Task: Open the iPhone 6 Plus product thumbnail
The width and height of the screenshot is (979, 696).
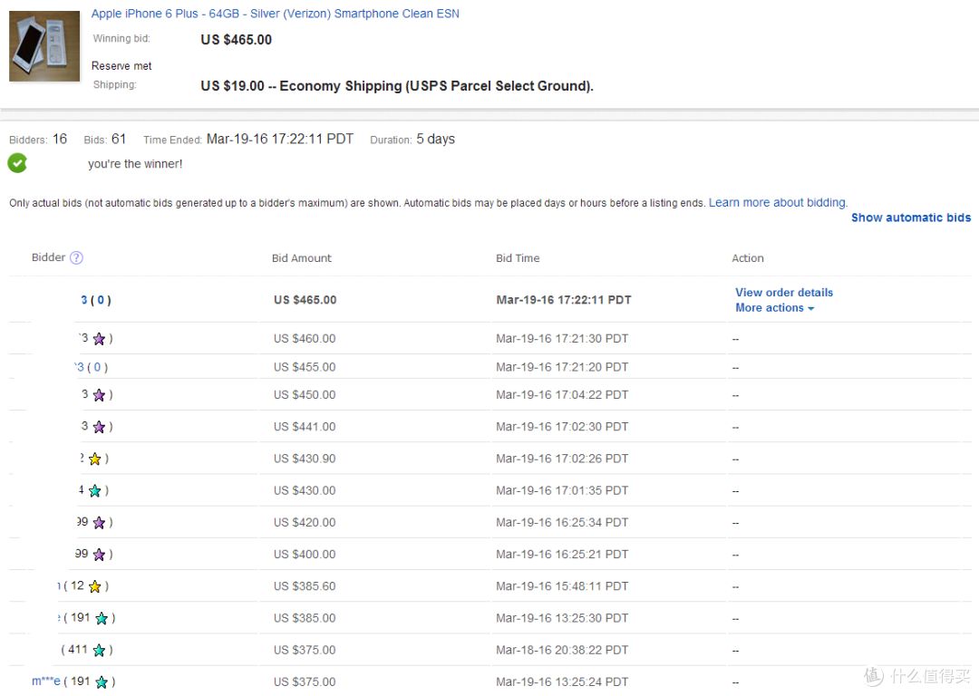Action: (44, 46)
